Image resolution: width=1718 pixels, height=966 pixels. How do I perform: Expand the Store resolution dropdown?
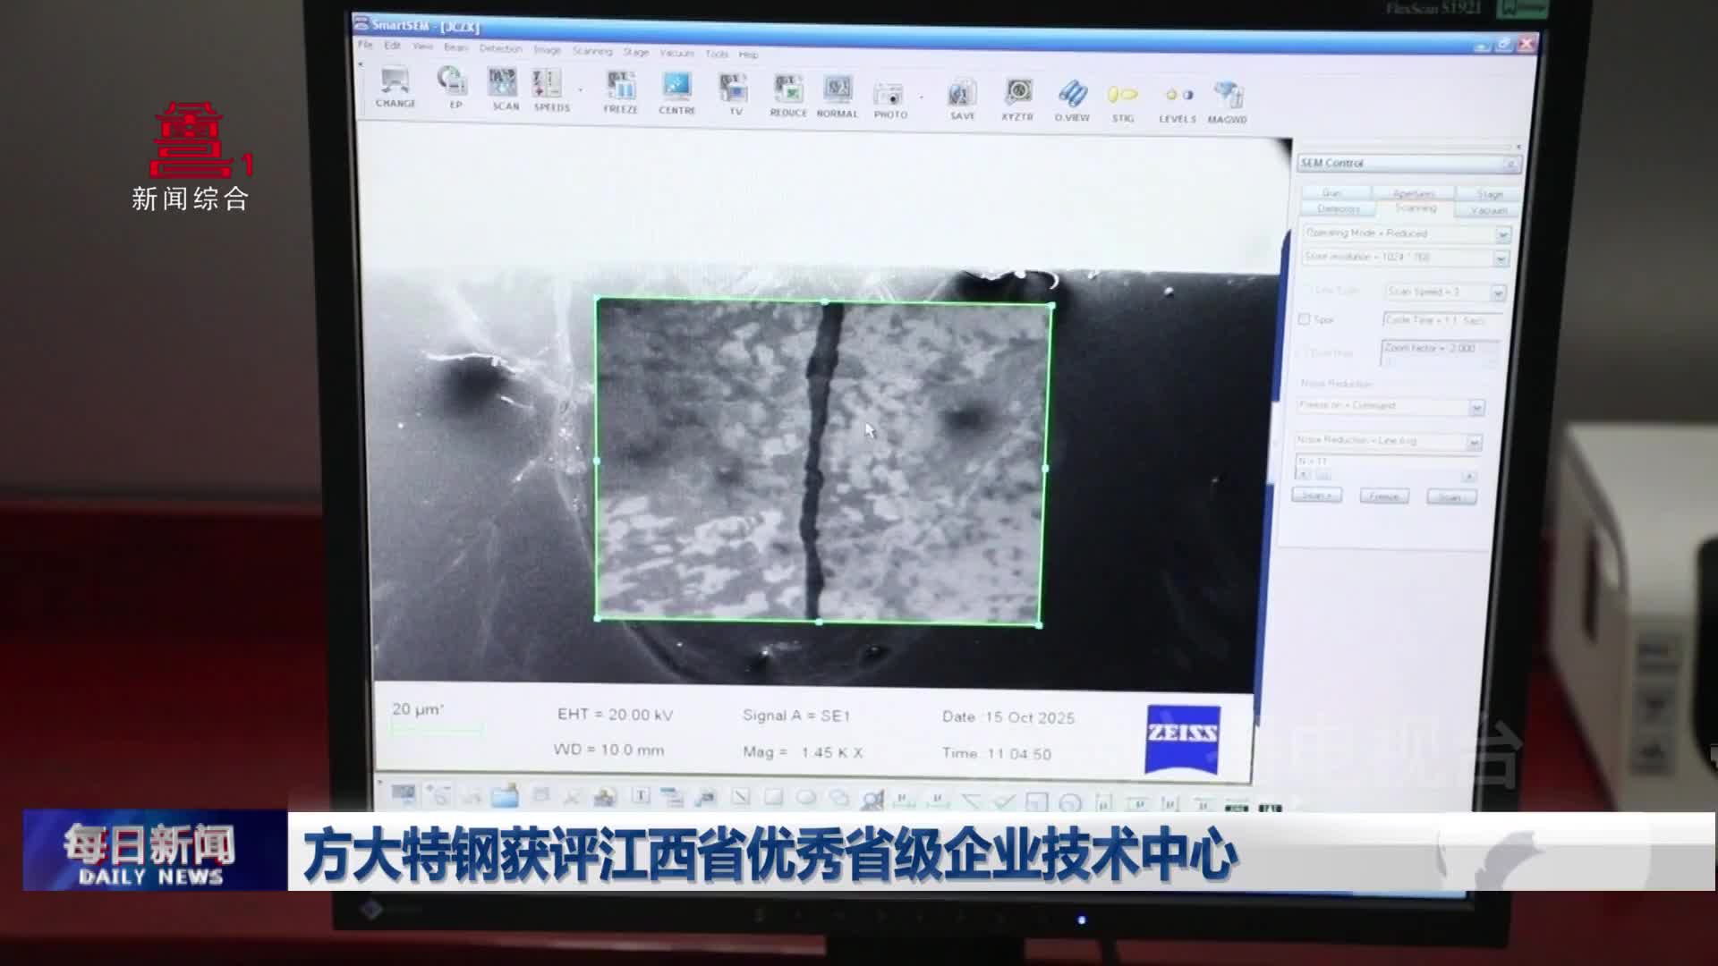pyautogui.click(x=1501, y=259)
